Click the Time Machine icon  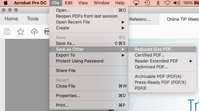coord(147,3)
